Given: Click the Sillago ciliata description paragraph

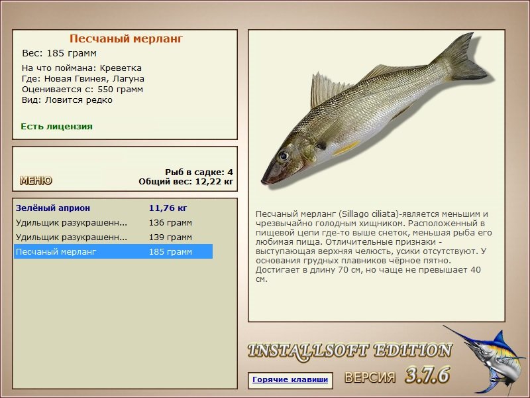Looking at the screenshot, I should 374,246.
